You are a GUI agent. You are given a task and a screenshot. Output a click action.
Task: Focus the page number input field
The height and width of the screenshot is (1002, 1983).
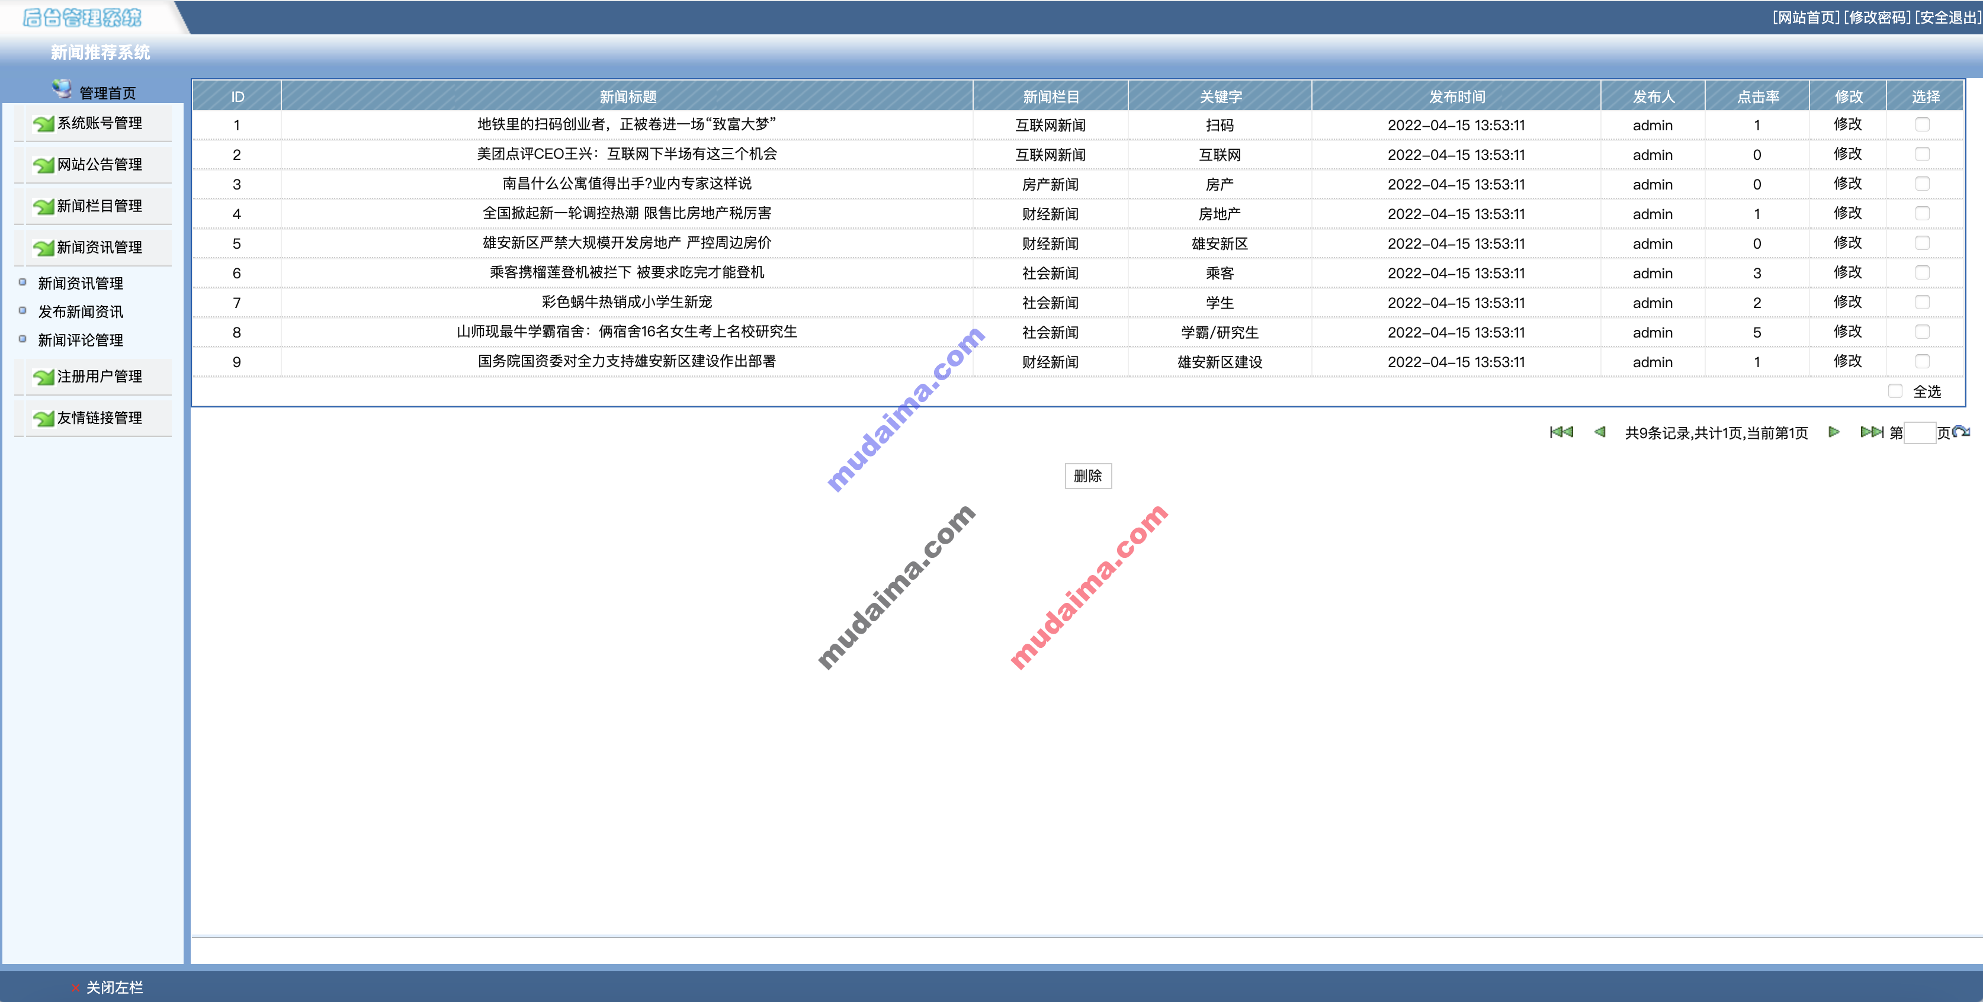[x=1919, y=432]
